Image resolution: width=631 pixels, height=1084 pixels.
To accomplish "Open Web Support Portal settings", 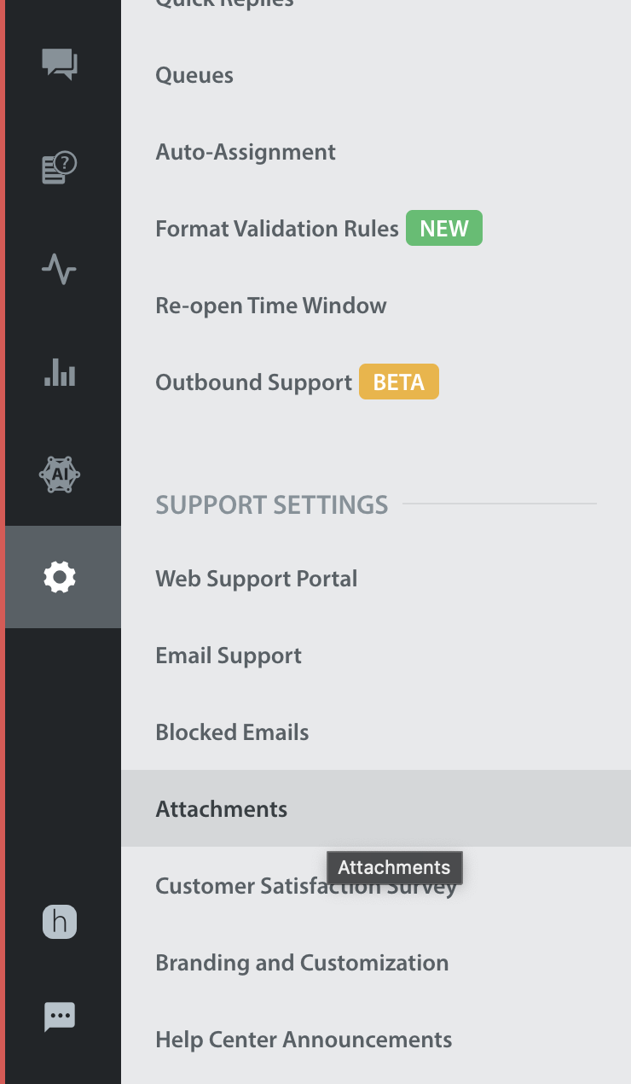I will point(257,579).
